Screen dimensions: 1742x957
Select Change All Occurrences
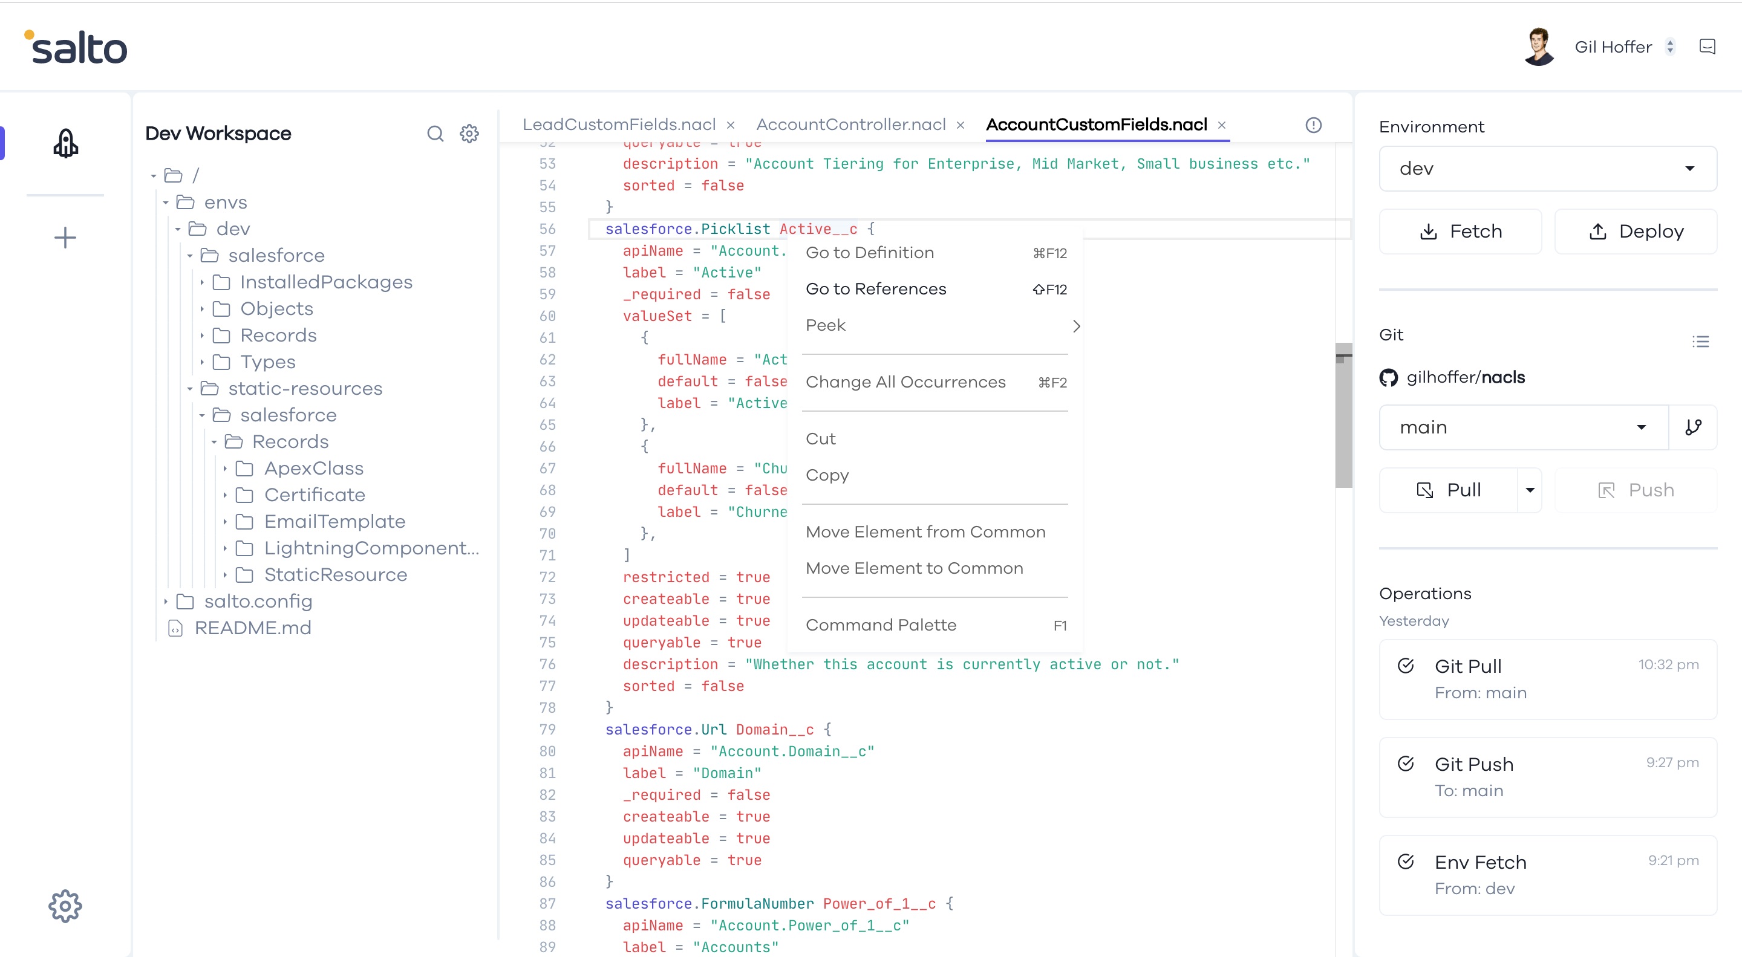(936, 383)
